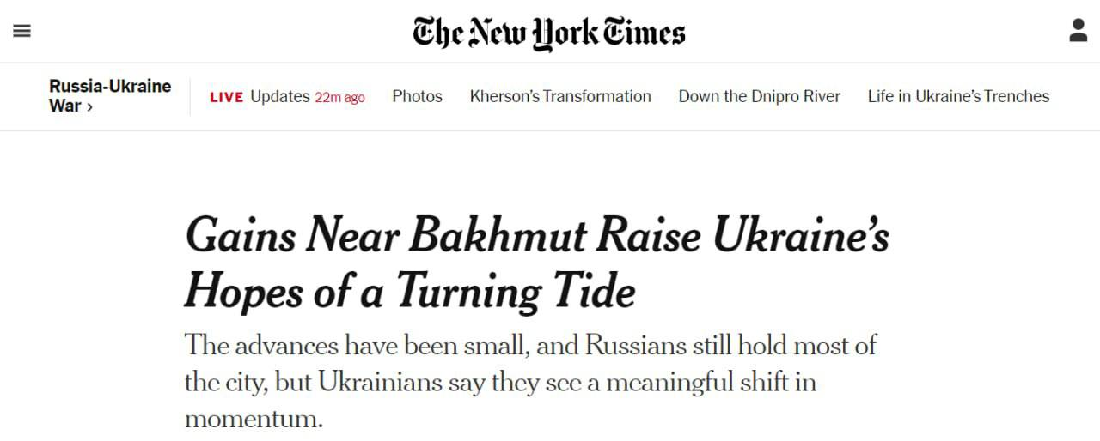Viewport: 1100px width, 441px height.
Task: Open the hamburger sections menu
Action: coord(22,31)
